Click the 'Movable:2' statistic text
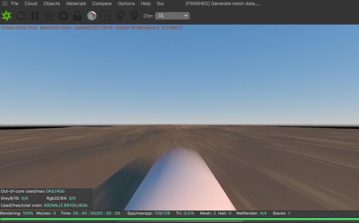This screenshot has height=223, width=359. [148, 27]
